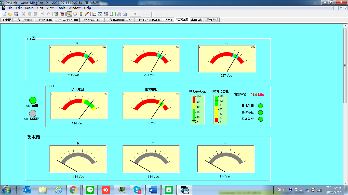Click the connect unit computer icon
The image size is (348, 195).
[x=56, y=14]
